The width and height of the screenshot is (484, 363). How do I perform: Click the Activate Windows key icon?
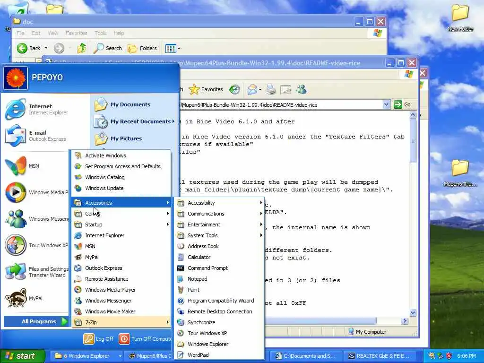(x=78, y=155)
